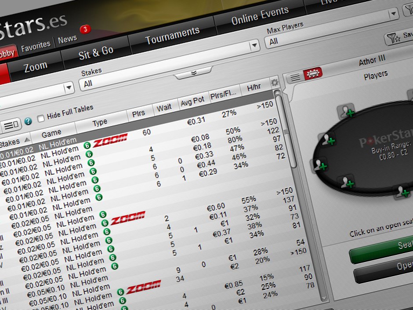Click the red News notification badge
Screen dimensions: 413x310
[85, 29]
